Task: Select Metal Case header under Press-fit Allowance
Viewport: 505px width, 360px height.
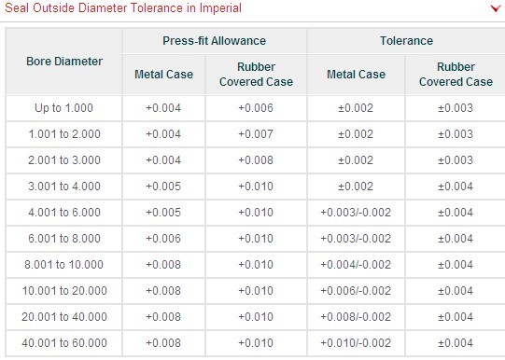Action: (x=163, y=75)
